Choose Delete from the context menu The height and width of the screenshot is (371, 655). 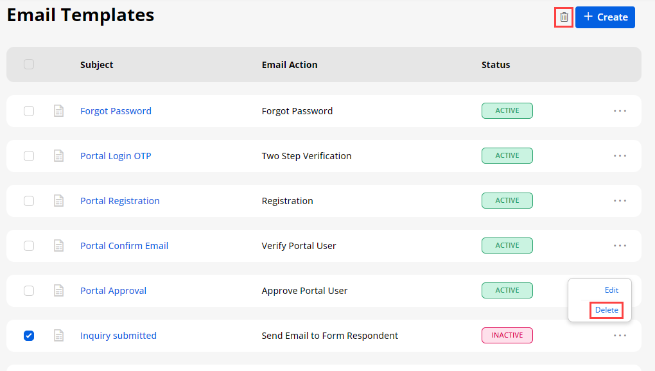pyautogui.click(x=607, y=310)
